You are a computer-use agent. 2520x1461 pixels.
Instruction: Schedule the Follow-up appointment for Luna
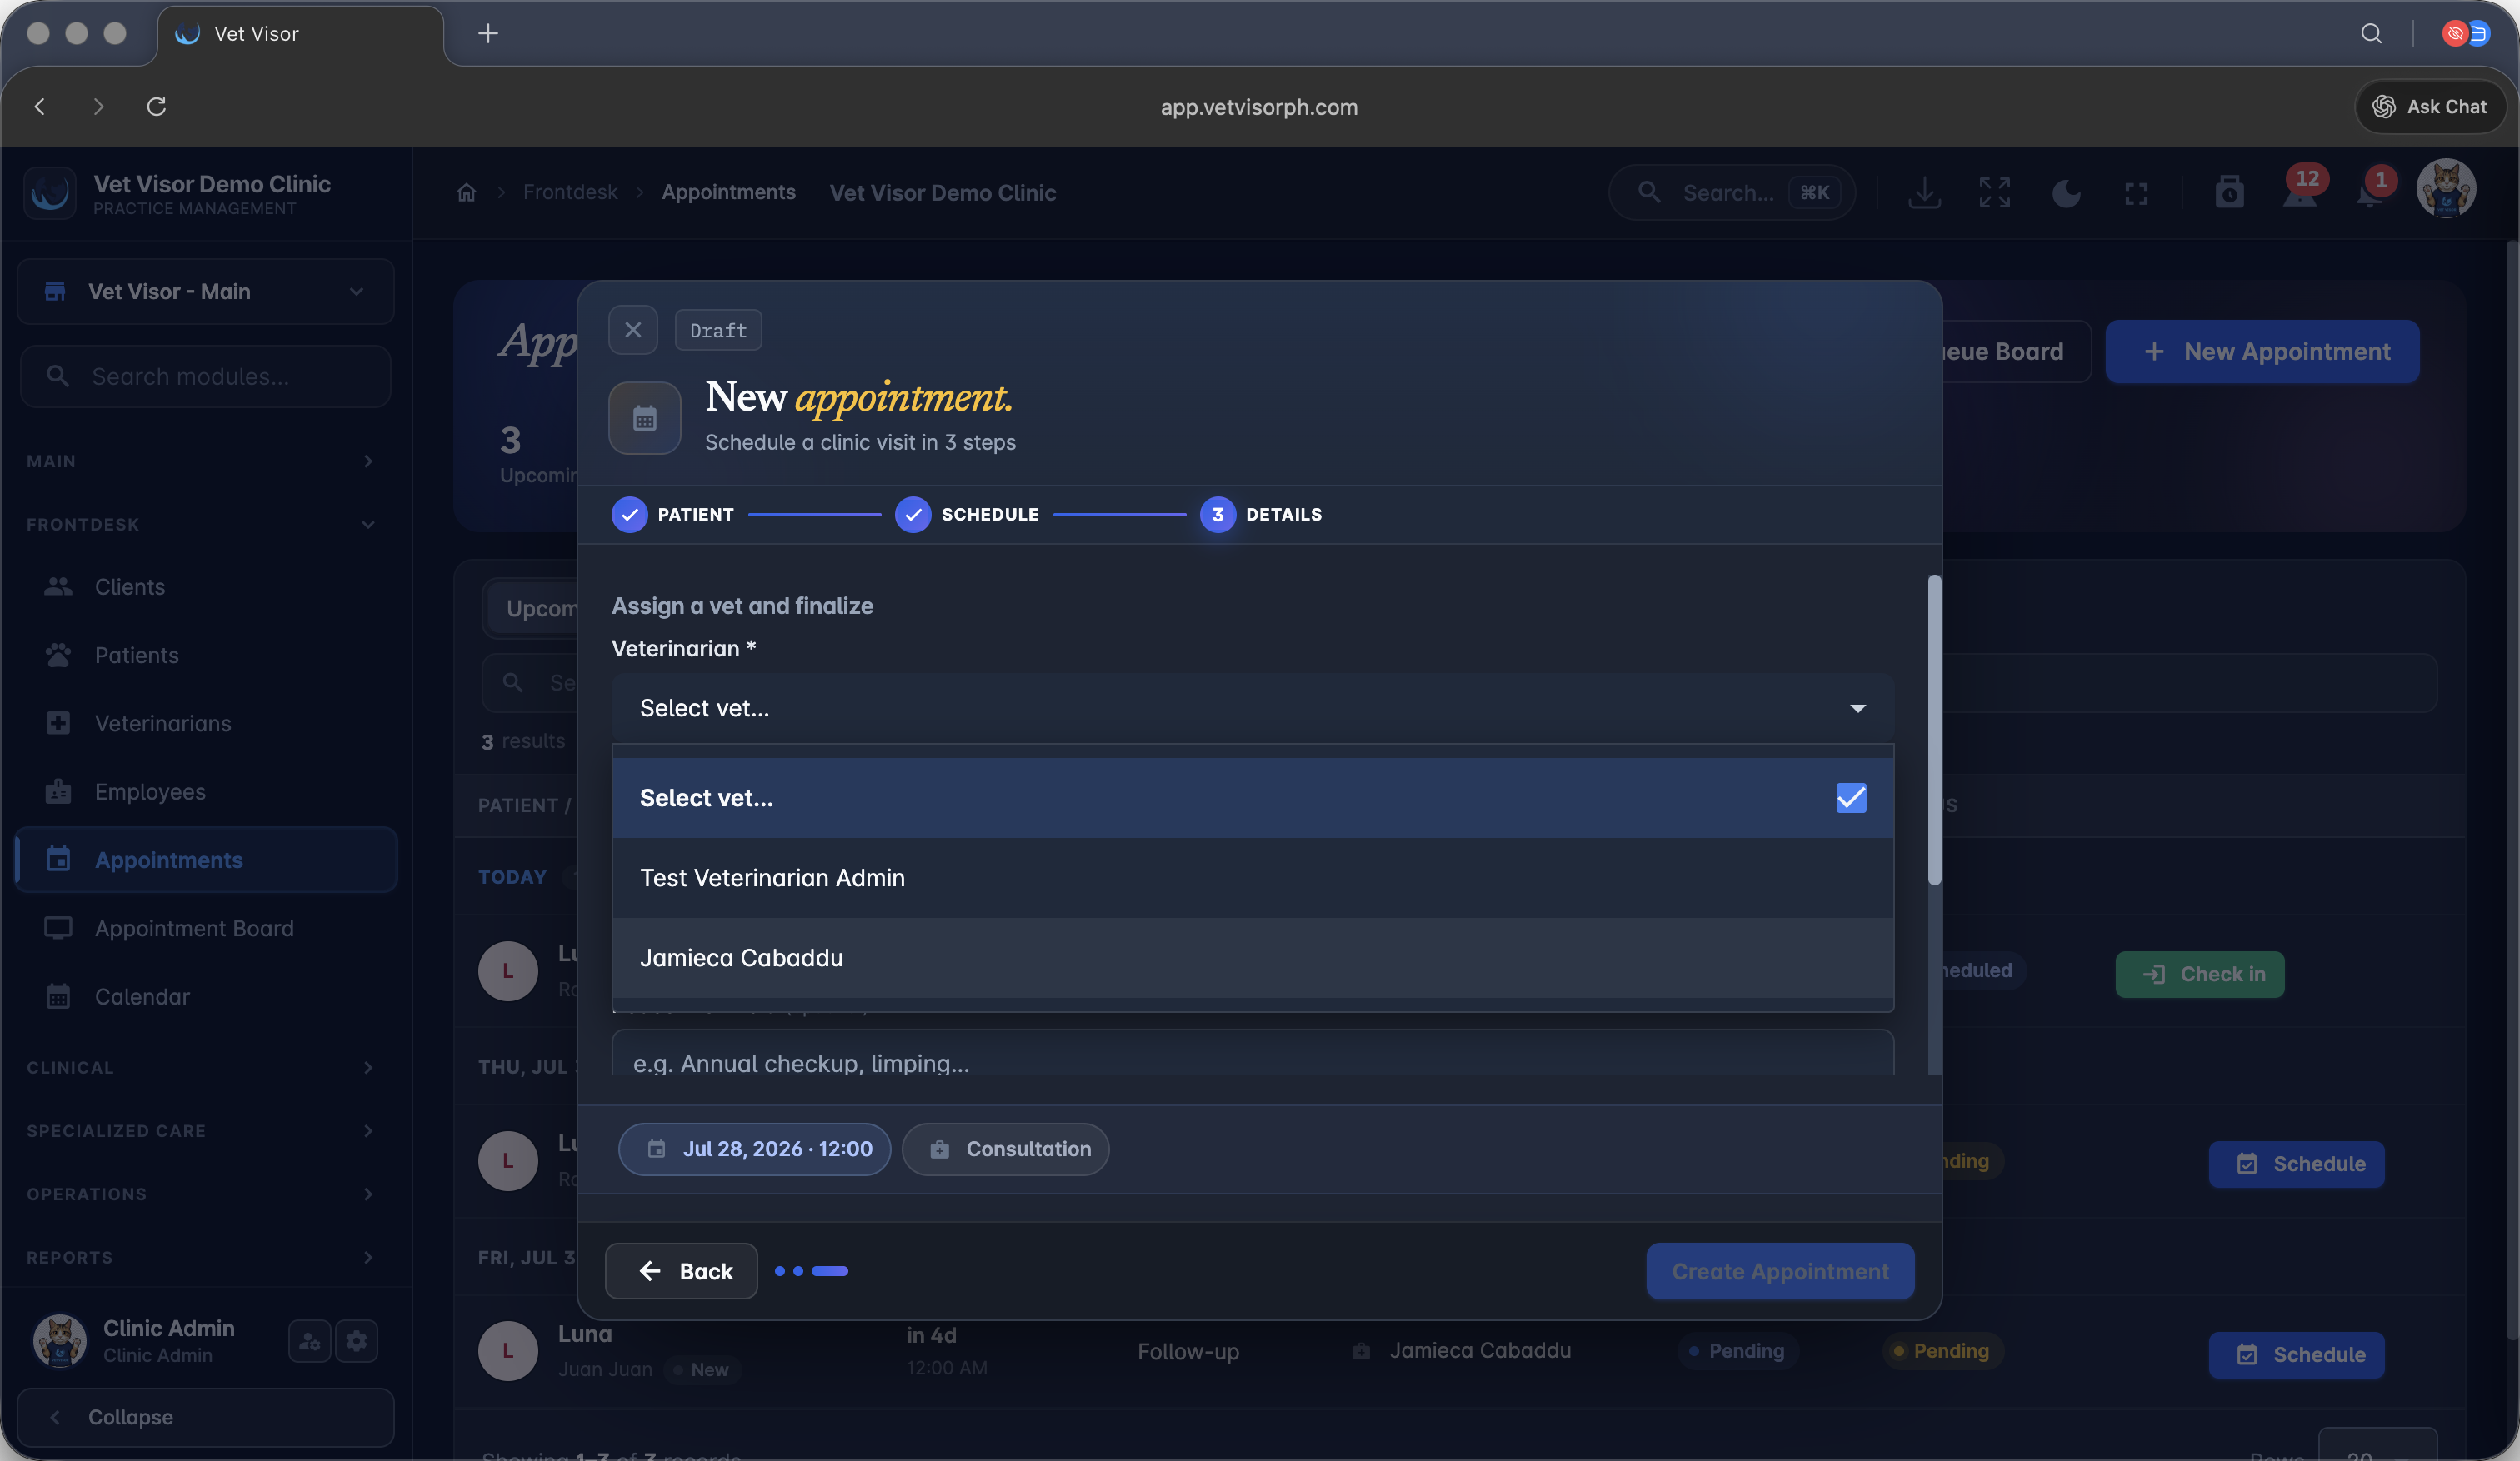click(2297, 1355)
